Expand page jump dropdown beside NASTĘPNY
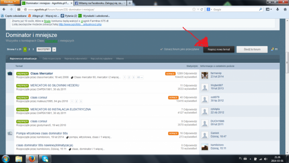This screenshot has width=289, height=163. (54, 49)
